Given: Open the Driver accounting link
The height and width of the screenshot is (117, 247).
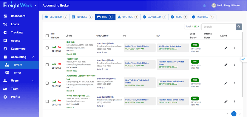Looking at the screenshot, I should coord(18,73).
